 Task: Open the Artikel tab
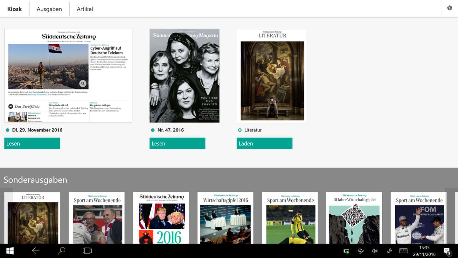(85, 9)
